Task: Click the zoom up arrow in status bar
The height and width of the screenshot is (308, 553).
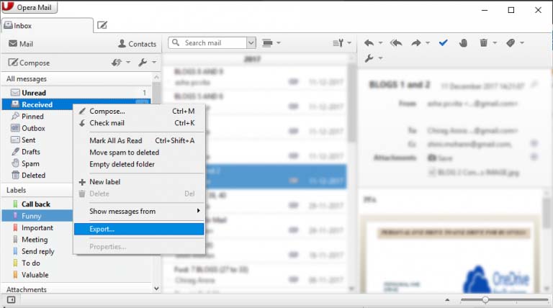Action: 447,300
